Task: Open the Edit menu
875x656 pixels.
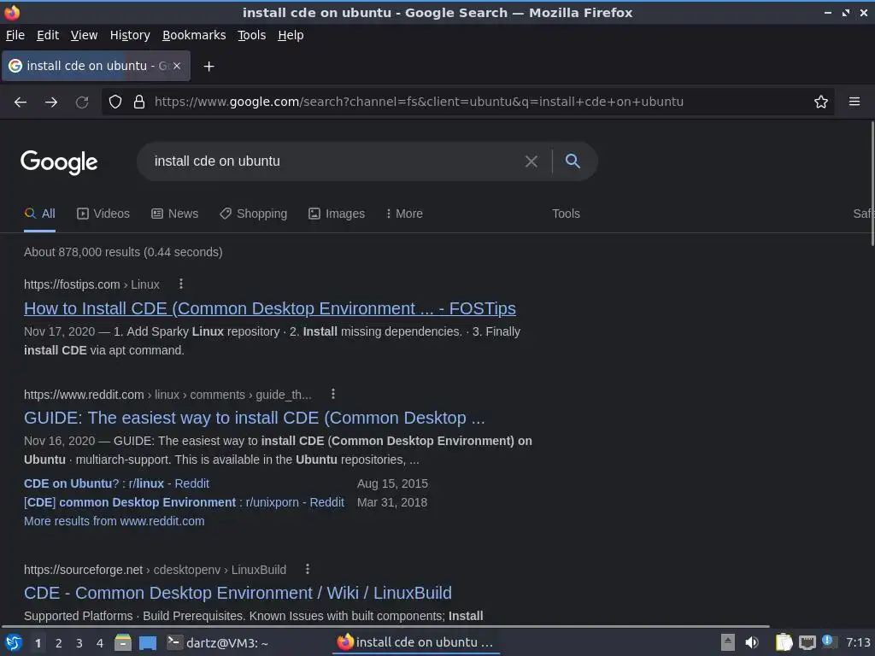Action: click(48, 35)
